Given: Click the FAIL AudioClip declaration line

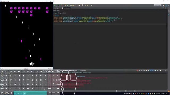Looking at the screenshot, I should (84, 20).
